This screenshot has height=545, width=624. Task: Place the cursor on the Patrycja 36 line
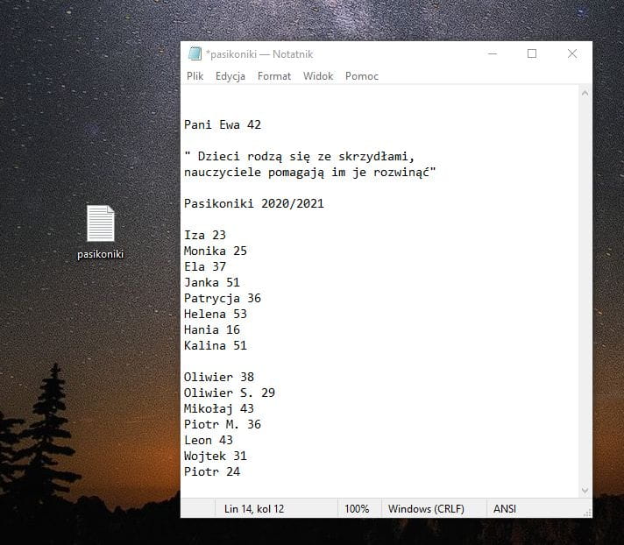pos(223,299)
